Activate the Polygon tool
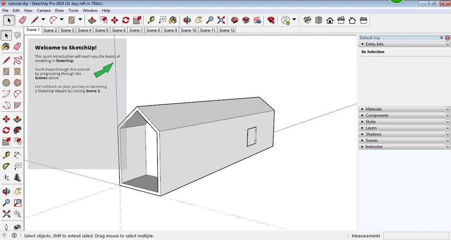The height and width of the screenshot is (240, 451). [17, 82]
